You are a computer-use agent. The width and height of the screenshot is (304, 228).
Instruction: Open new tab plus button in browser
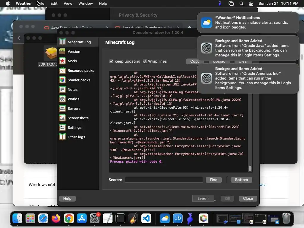click(x=189, y=27)
